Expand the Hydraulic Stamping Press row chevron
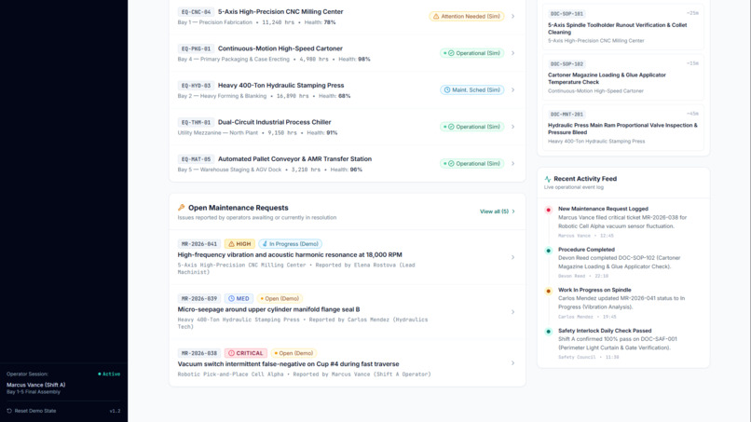 (x=513, y=90)
